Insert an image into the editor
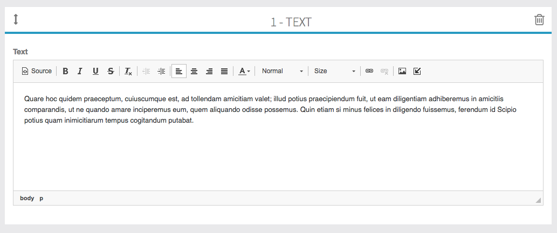Viewport: 557px width, 233px height. (402, 71)
